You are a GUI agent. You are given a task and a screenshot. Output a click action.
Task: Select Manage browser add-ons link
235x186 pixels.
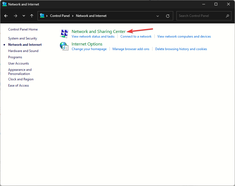coord(131,49)
